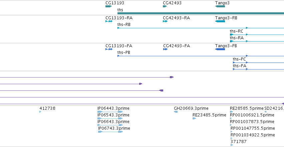Select the CG42493 gene glyph
284x147 pixels.
pyautogui.click(x=165, y=6)
